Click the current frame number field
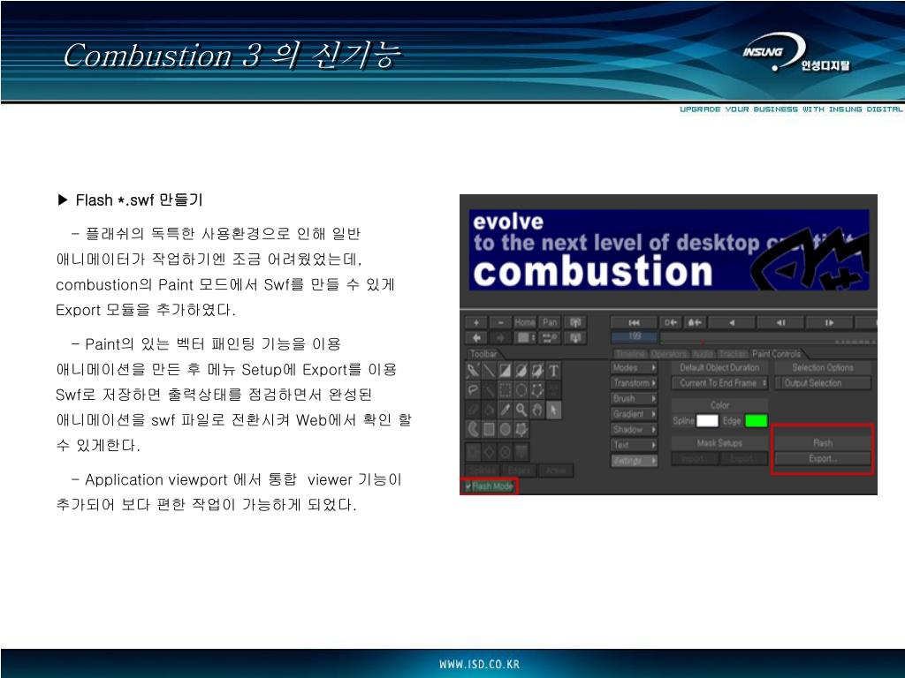 (x=635, y=336)
